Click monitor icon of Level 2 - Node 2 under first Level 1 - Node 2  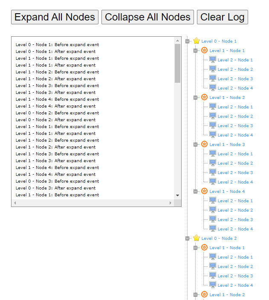pyautogui.click(x=213, y=116)
